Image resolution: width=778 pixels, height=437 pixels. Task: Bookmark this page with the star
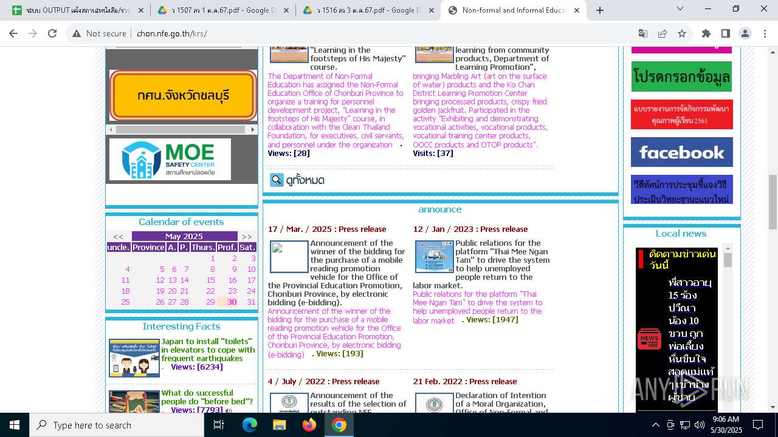pos(682,33)
